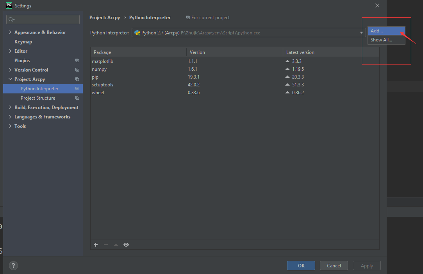Click the Uninstall package minus icon
This screenshot has height=274, width=423.
coord(106,244)
